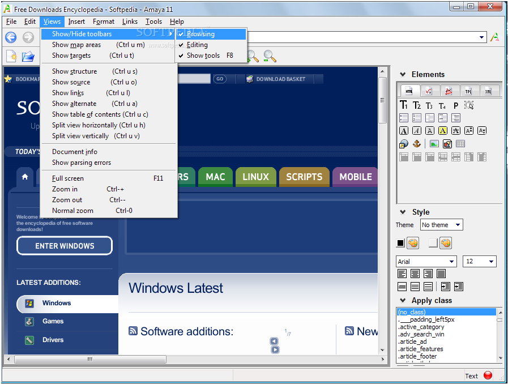Image resolution: width=508 pixels, height=384 pixels.
Task: Collapse the Apply class panel
Action: (x=403, y=300)
